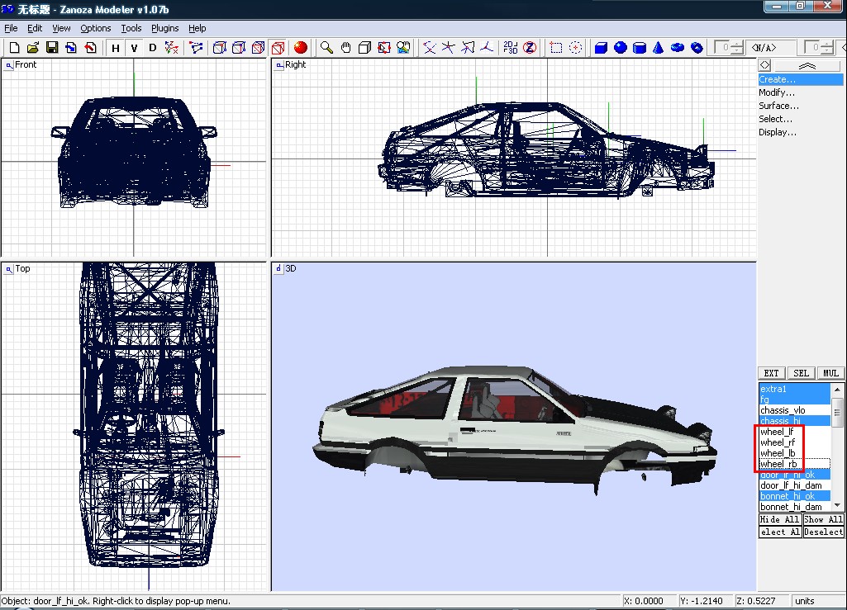This screenshot has height=610, width=847.
Task: Select the Zoom magnifier tool
Action: [327, 48]
